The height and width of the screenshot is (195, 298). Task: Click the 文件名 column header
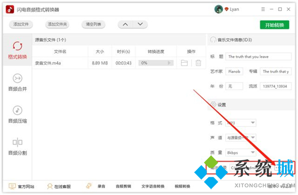(60, 51)
